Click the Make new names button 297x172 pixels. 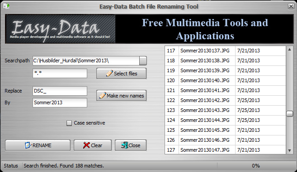click(122, 96)
